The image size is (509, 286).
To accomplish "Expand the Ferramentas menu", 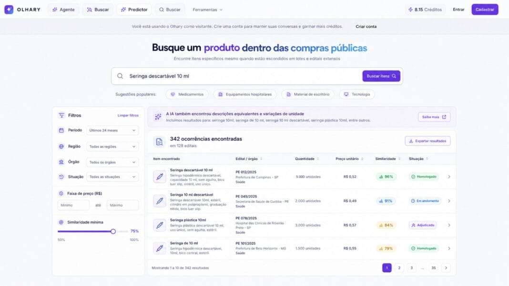I will tap(207, 10).
